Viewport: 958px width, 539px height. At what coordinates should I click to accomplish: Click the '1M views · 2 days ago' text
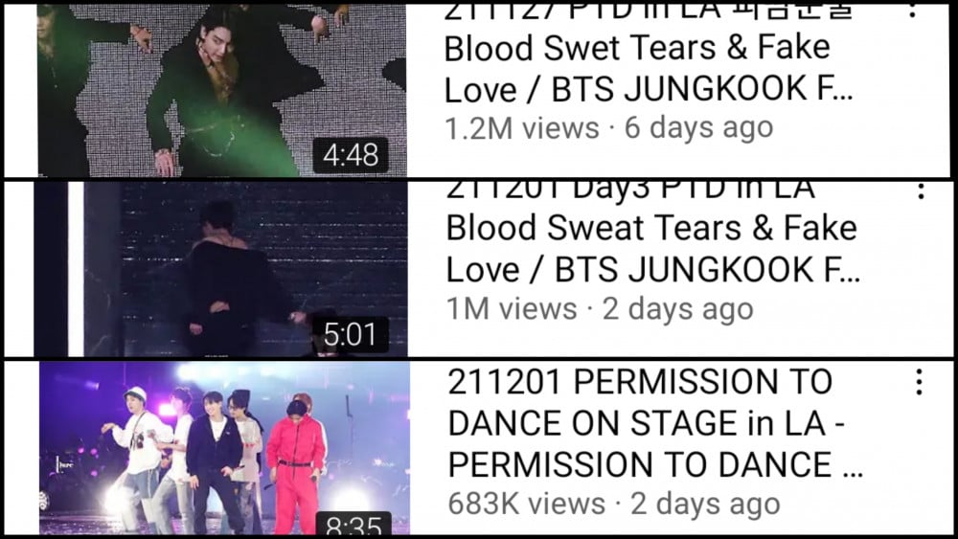[600, 309]
